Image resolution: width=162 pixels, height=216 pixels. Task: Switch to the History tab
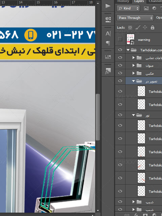click(x=123, y=1)
